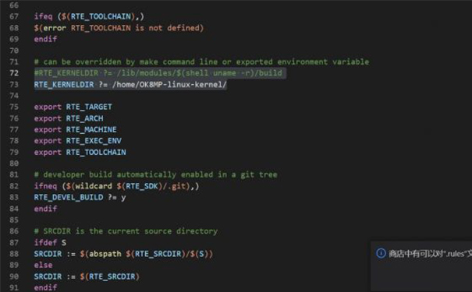
Task: Place cursor on RTE_ARCH export variable
Action: [84, 118]
